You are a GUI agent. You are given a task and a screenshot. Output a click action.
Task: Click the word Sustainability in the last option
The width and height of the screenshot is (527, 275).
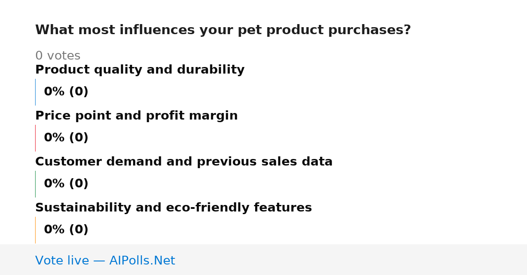pos(83,208)
